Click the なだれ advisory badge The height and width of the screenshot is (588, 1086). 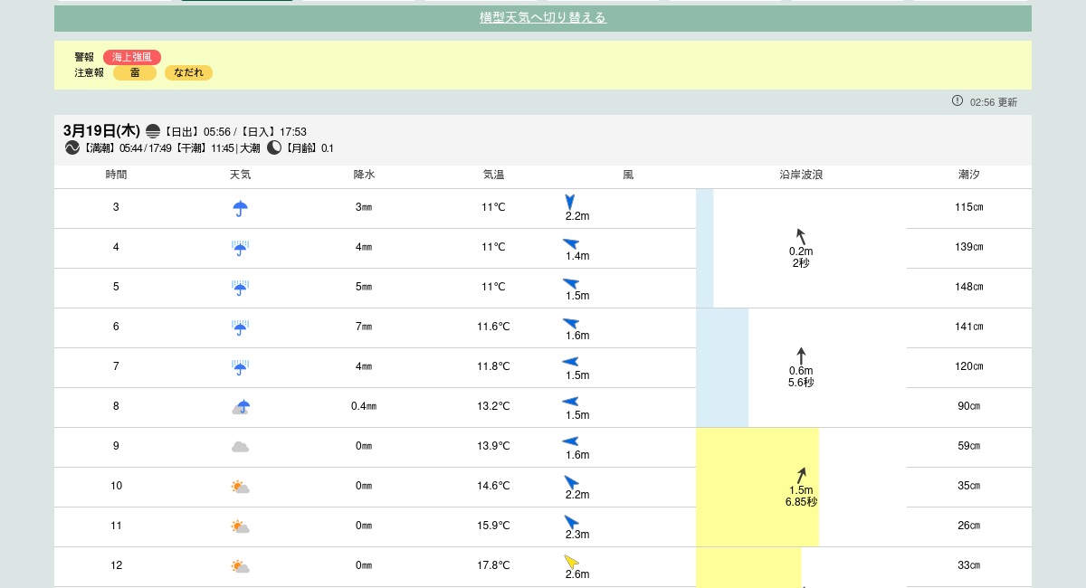click(x=188, y=72)
